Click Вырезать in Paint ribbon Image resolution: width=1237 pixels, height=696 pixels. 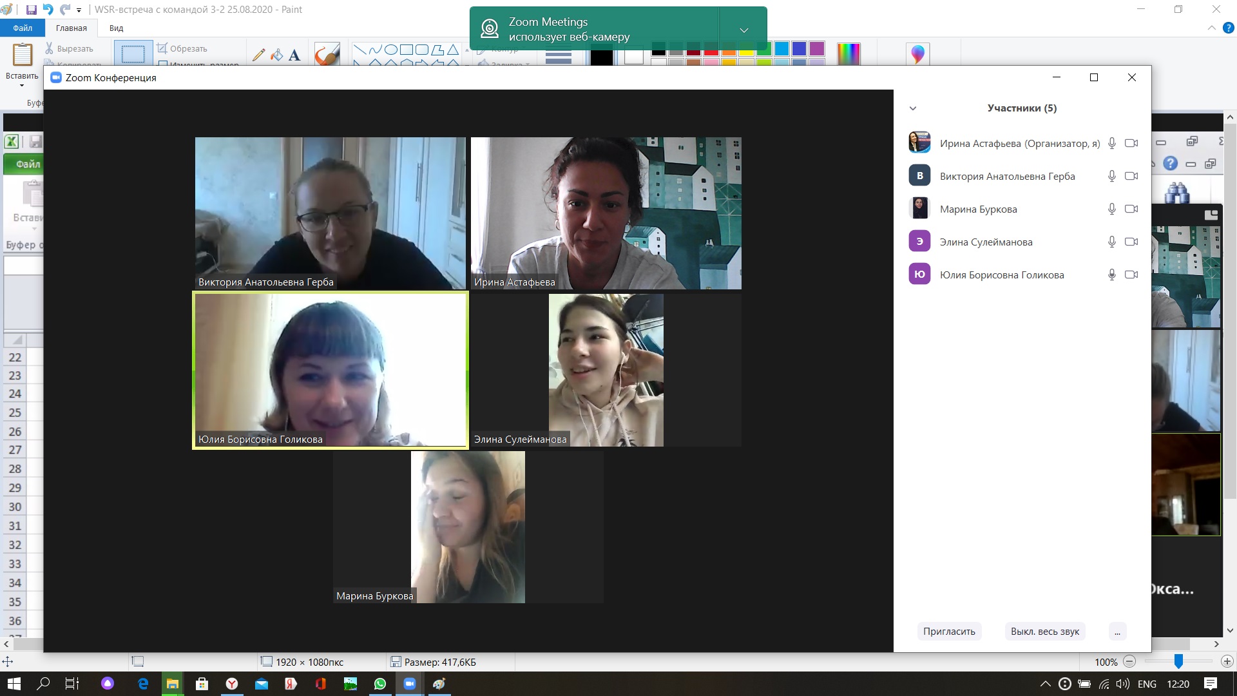[x=69, y=48]
